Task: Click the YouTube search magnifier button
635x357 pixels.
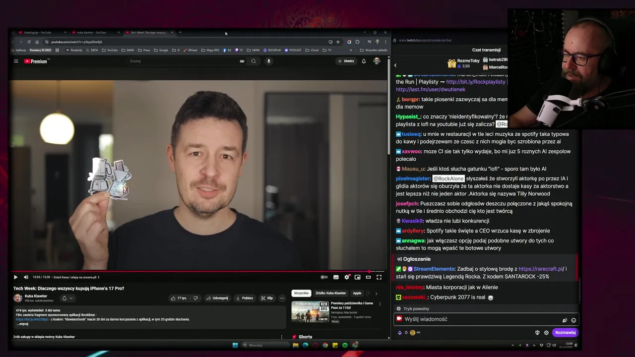Action: [x=254, y=61]
